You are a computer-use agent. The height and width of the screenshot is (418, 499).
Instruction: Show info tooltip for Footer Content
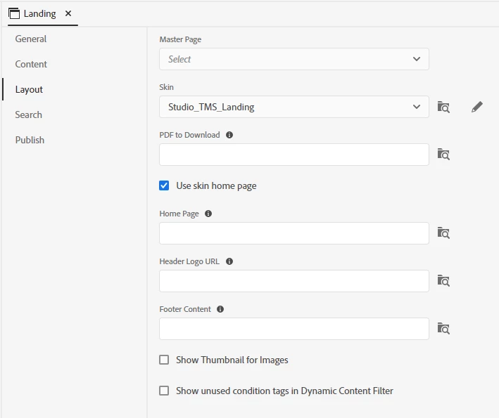220,309
